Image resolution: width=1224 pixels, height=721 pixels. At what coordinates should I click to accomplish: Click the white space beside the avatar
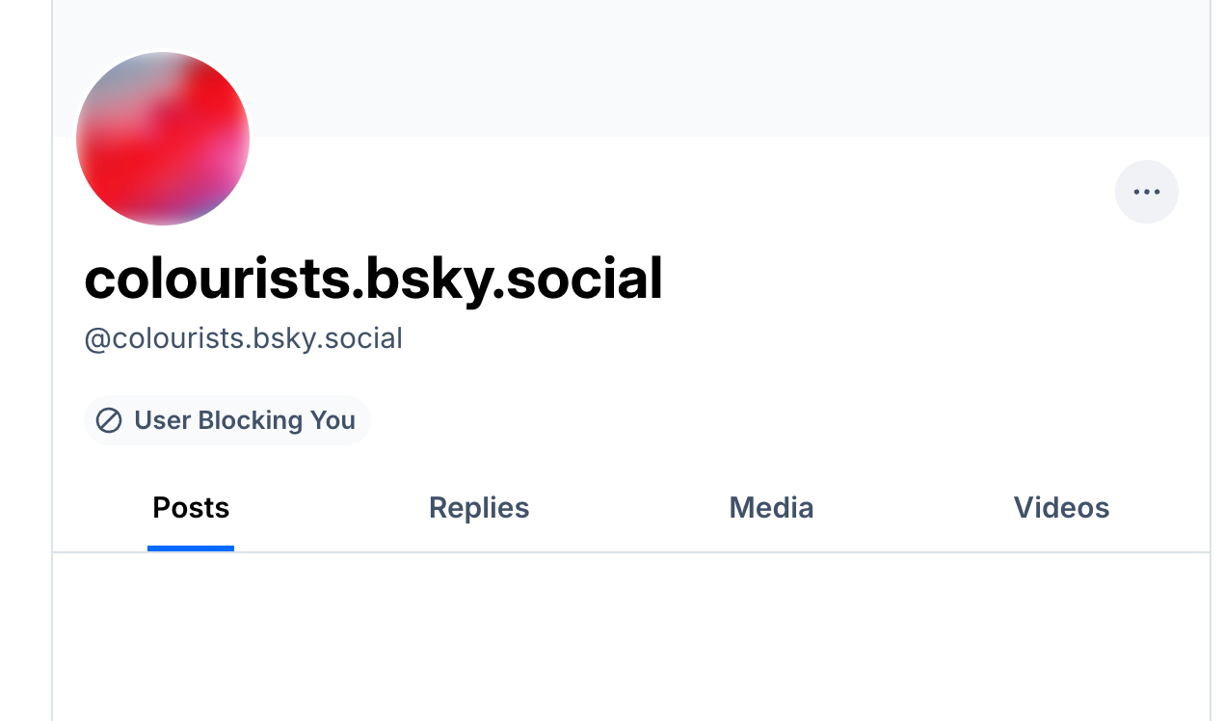(x=578, y=193)
